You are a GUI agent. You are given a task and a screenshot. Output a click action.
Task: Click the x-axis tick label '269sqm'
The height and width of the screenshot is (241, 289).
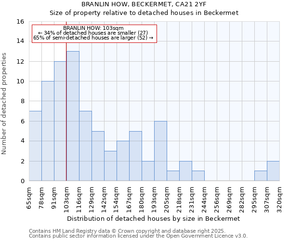230,200
